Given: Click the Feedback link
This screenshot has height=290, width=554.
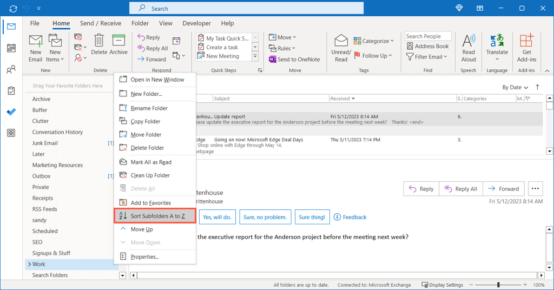Looking at the screenshot, I should (350, 217).
